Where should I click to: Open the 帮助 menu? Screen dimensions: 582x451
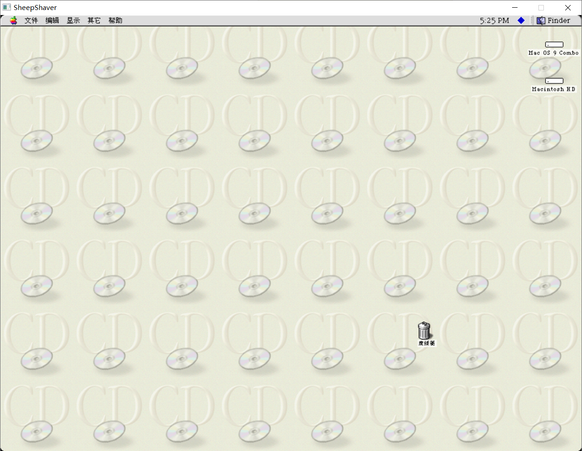click(115, 20)
